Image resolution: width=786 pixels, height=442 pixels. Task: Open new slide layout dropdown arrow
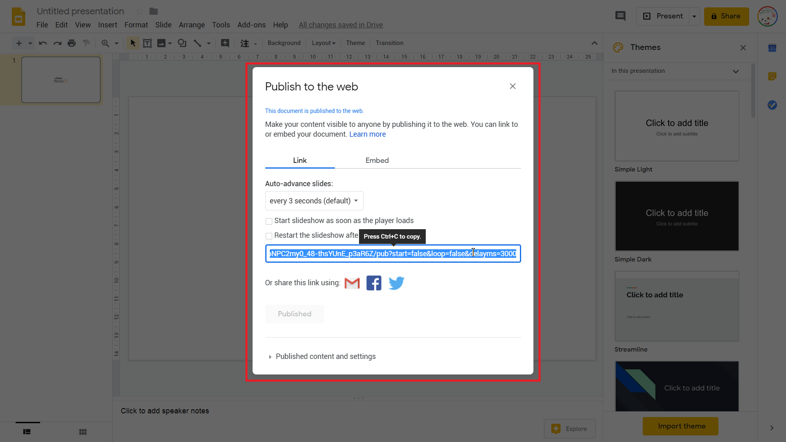pos(30,43)
